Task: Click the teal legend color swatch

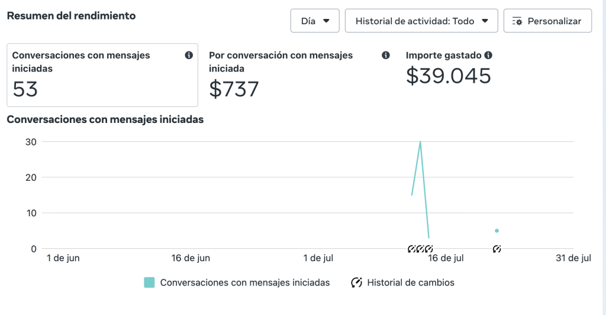Action: point(149,282)
